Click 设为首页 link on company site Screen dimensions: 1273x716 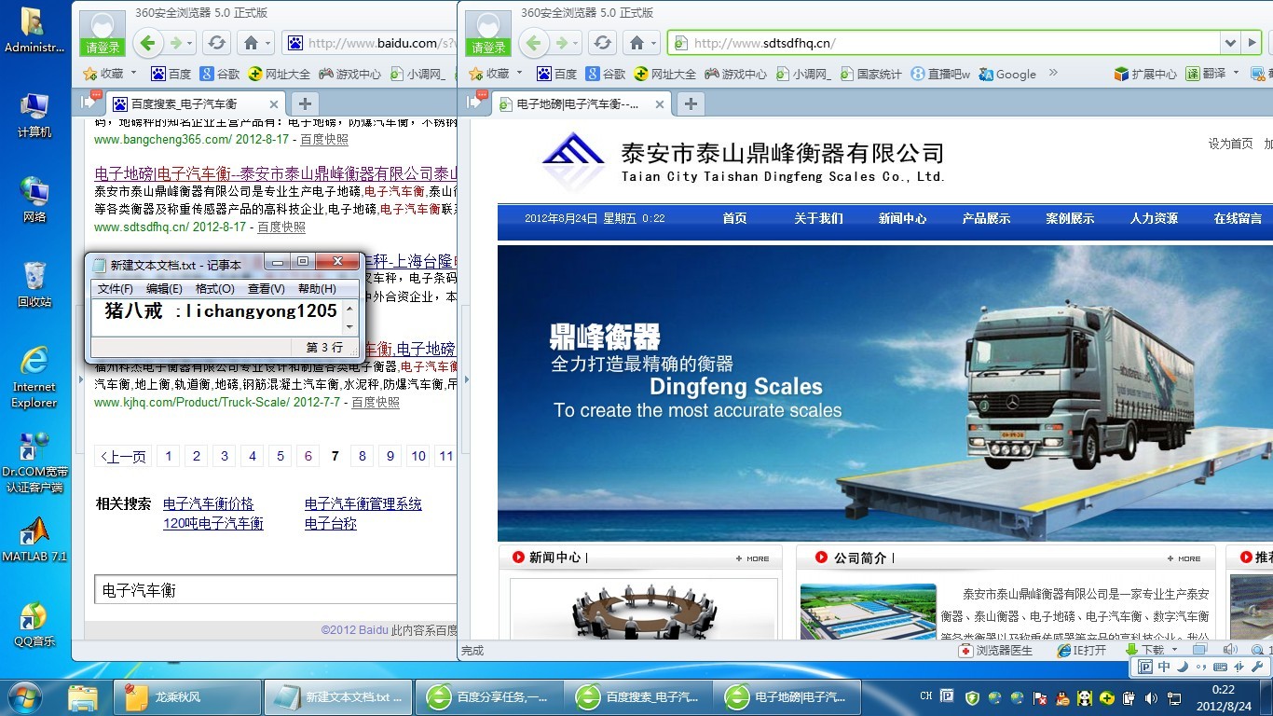[x=1230, y=144]
